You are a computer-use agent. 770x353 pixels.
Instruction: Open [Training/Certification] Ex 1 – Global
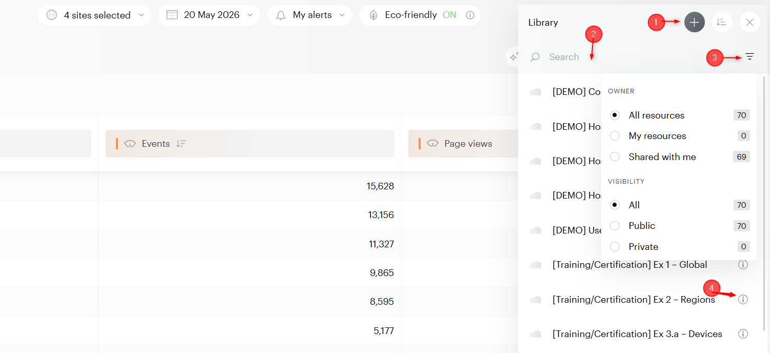[629, 265]
